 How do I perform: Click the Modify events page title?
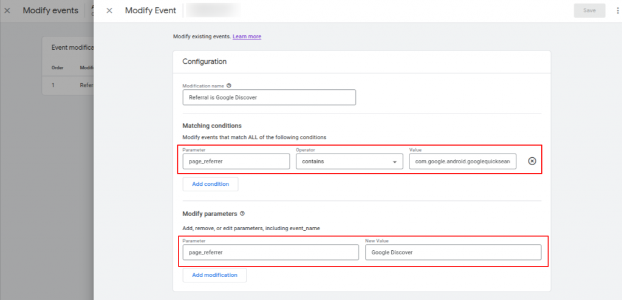click(x=50, y=10)
